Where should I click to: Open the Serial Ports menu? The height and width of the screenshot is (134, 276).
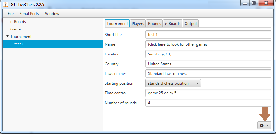29,14
